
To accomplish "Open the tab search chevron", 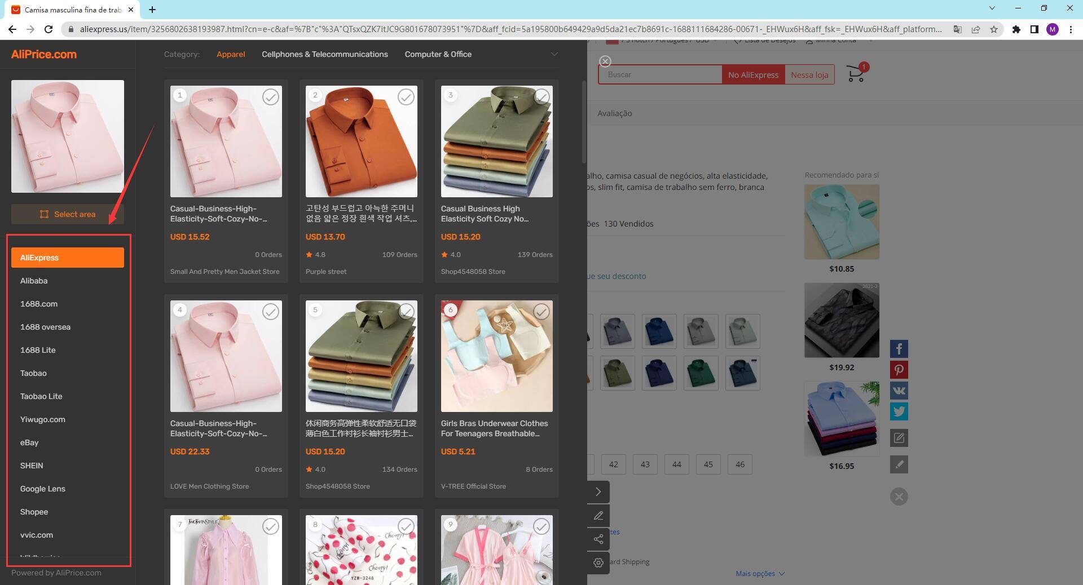I will pyautogui.click(x=992, y=8).
